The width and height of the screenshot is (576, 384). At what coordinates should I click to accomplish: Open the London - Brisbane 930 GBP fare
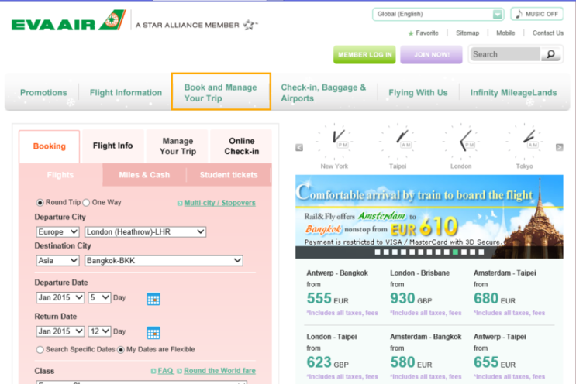(426, 293)
